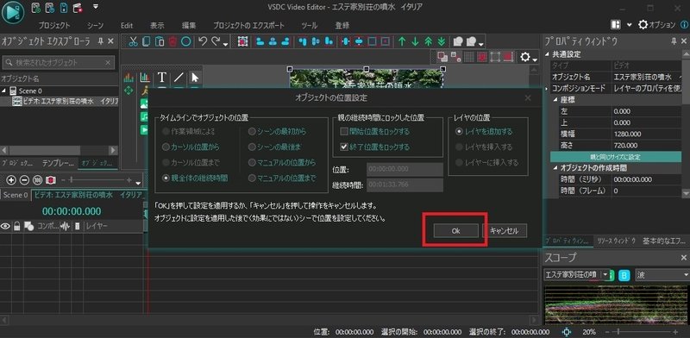Click the status bar zoom slider
Screen dimensions: 690x338
click(643, 332)
